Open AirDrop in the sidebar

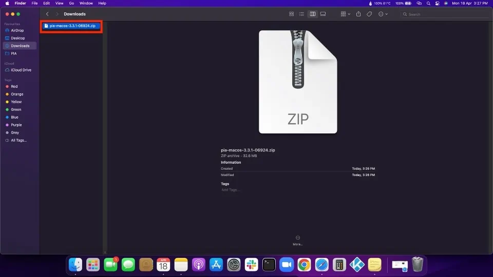(17, 30)
